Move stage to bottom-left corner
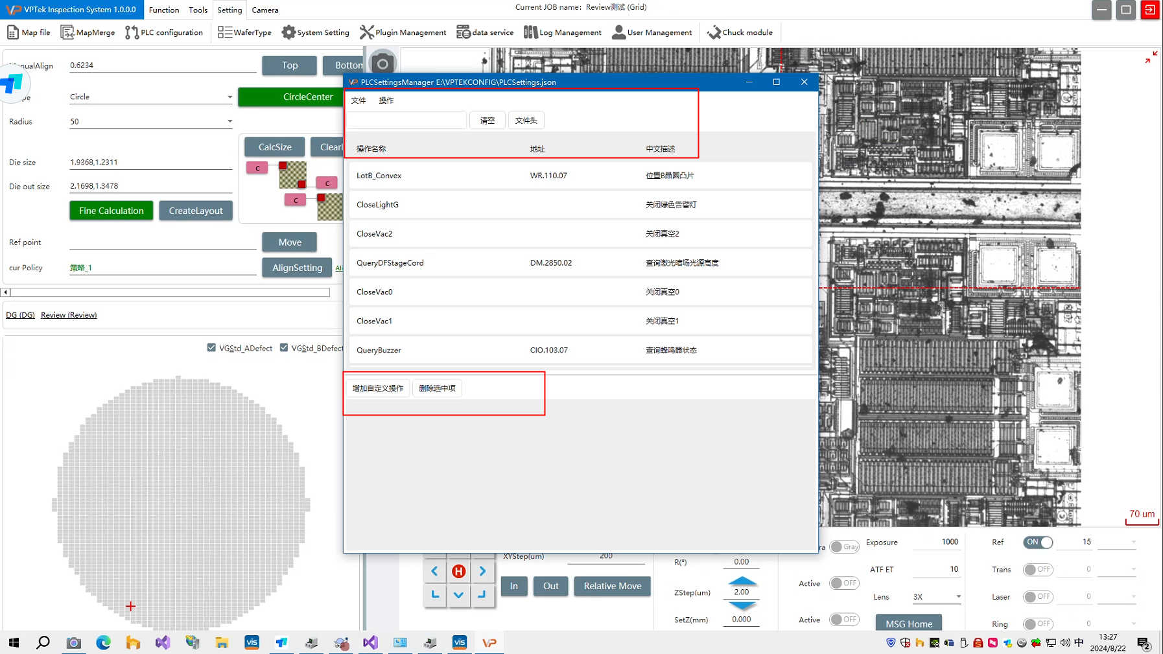1163x654 pixels. tap(435, 594)
